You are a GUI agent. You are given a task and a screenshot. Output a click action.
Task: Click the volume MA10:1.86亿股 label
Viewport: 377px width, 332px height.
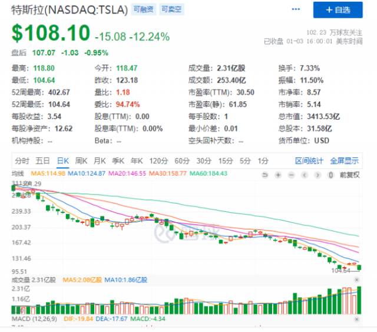pyautogui.click(x=125, y=280)
